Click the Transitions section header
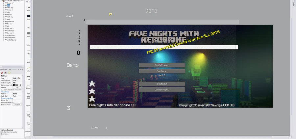296x139 pixels. coord(5,92)
